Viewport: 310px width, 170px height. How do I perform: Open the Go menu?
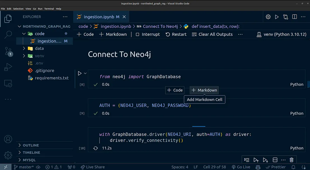click(35, 9)
